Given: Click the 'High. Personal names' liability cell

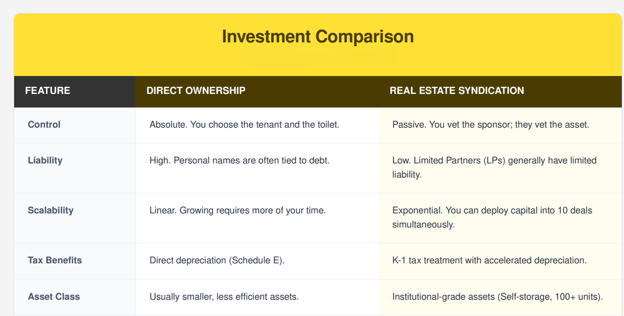Looking at the screenshot, I should pos(257,168).
